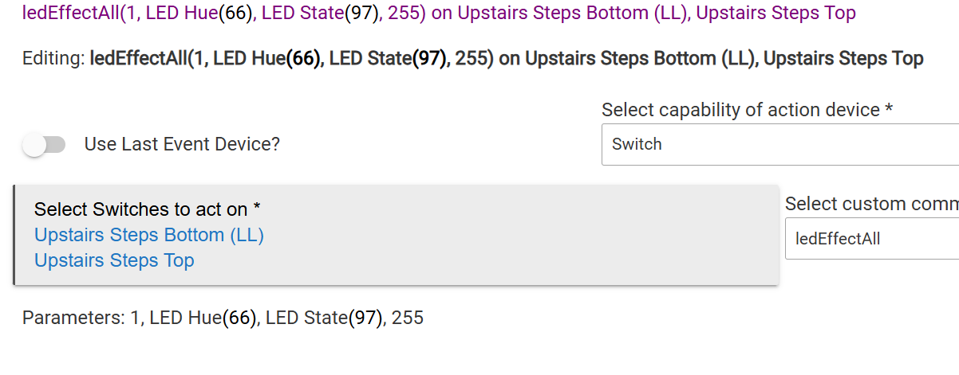The height and width of the screenshot is (375, 959).
Task: Click the "Select capability of action device" label
Action: tap(746, 110)
